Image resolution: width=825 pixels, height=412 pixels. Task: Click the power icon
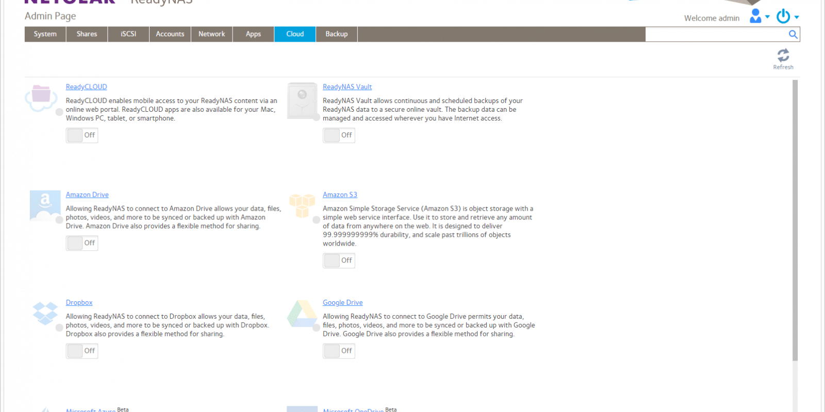[x=783, y=16]
